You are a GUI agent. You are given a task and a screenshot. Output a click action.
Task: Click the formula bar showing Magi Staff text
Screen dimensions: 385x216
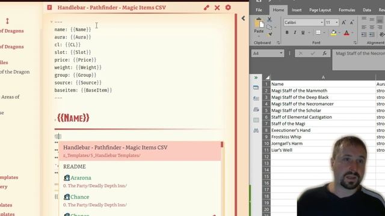click(x=359, y=59)
